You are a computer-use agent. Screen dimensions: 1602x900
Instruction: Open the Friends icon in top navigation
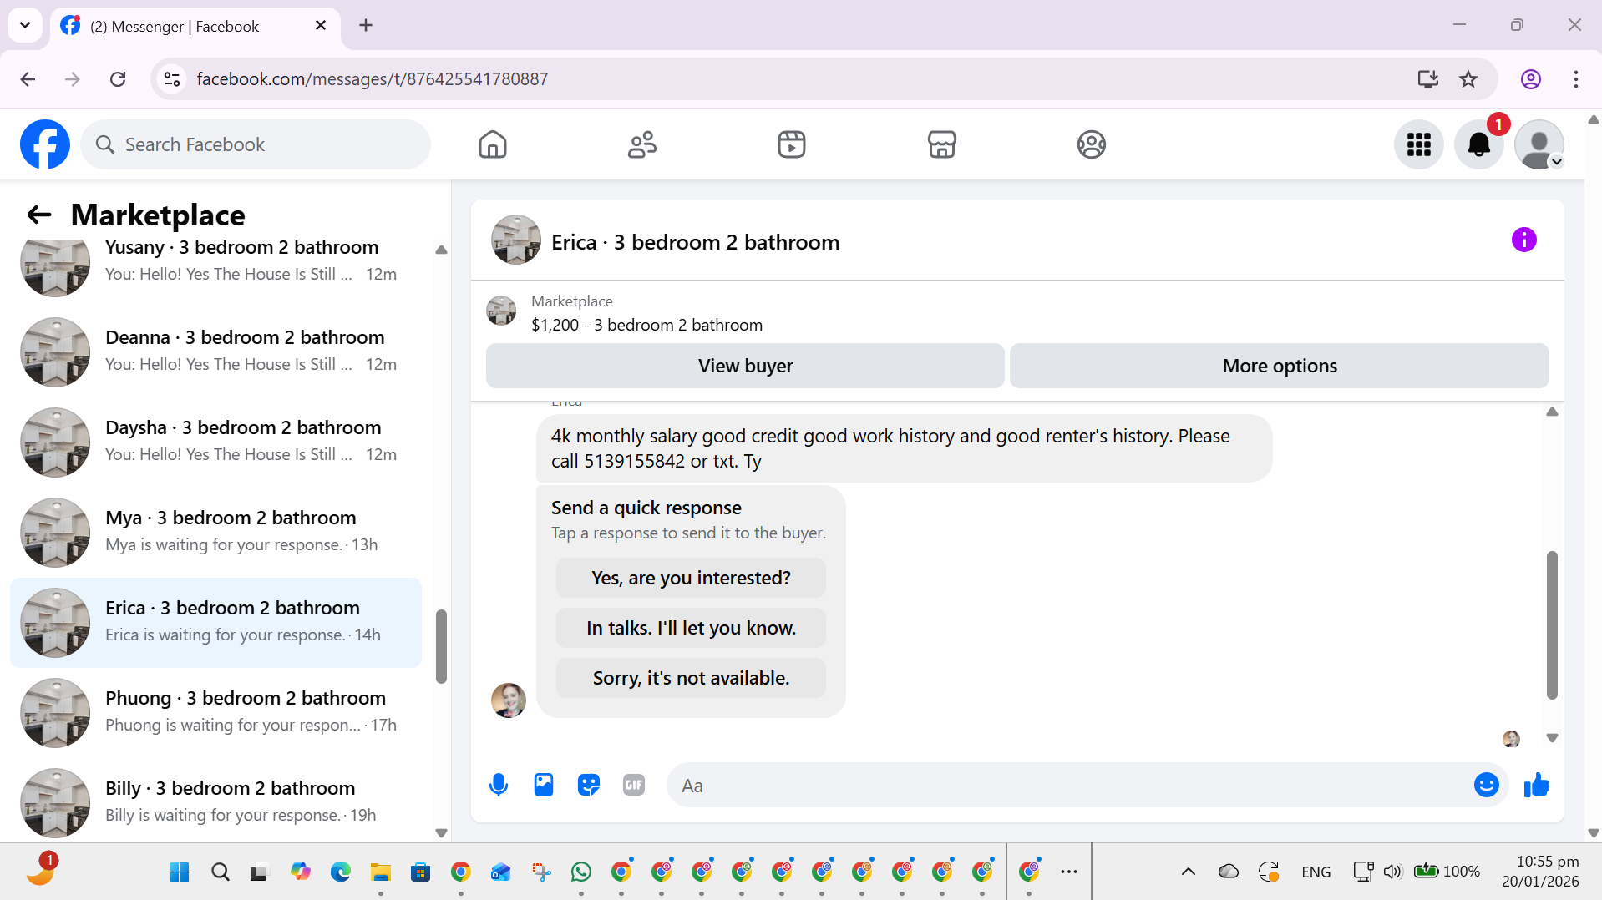click(x=641, y=144)
